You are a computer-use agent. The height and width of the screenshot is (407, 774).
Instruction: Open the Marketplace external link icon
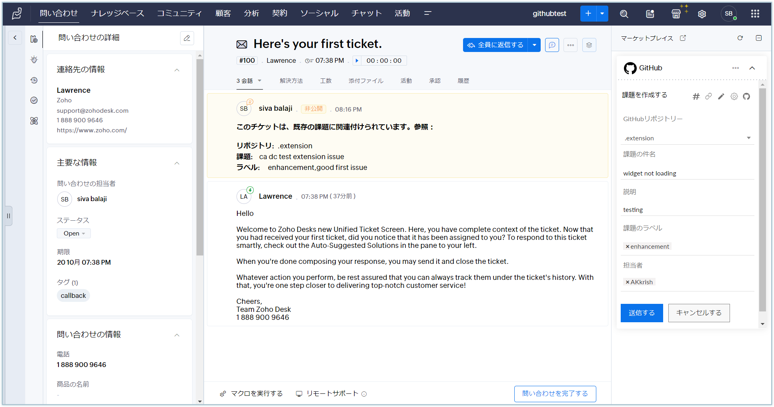click(683, 38)
